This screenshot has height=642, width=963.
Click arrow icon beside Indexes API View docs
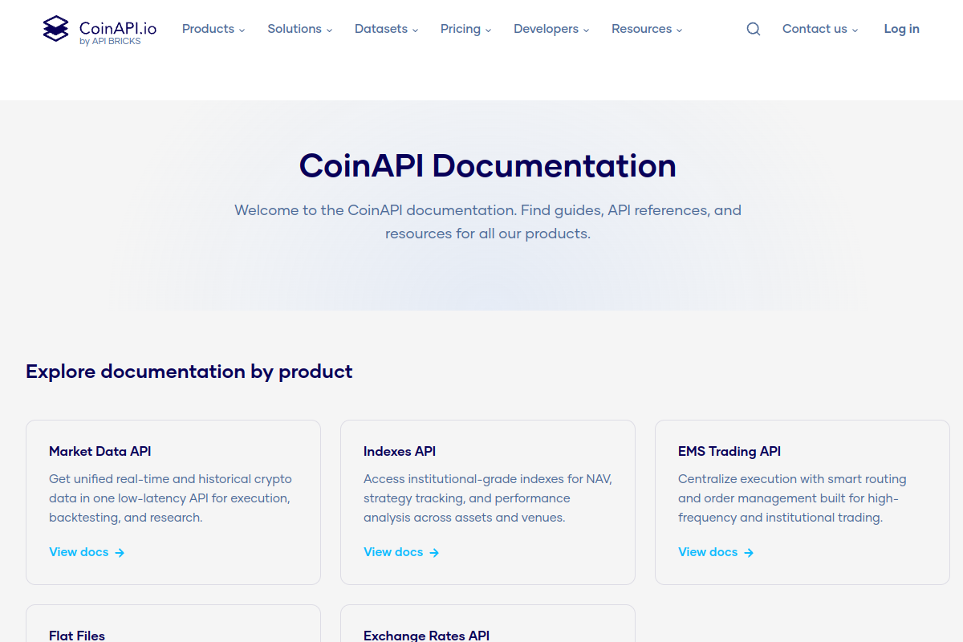[x=434, y=552]
